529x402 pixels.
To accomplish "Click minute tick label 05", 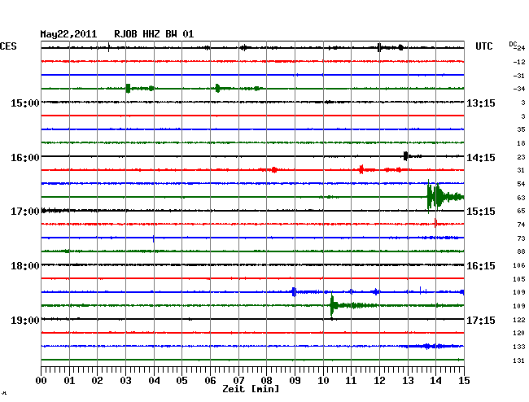I will 181,381.
